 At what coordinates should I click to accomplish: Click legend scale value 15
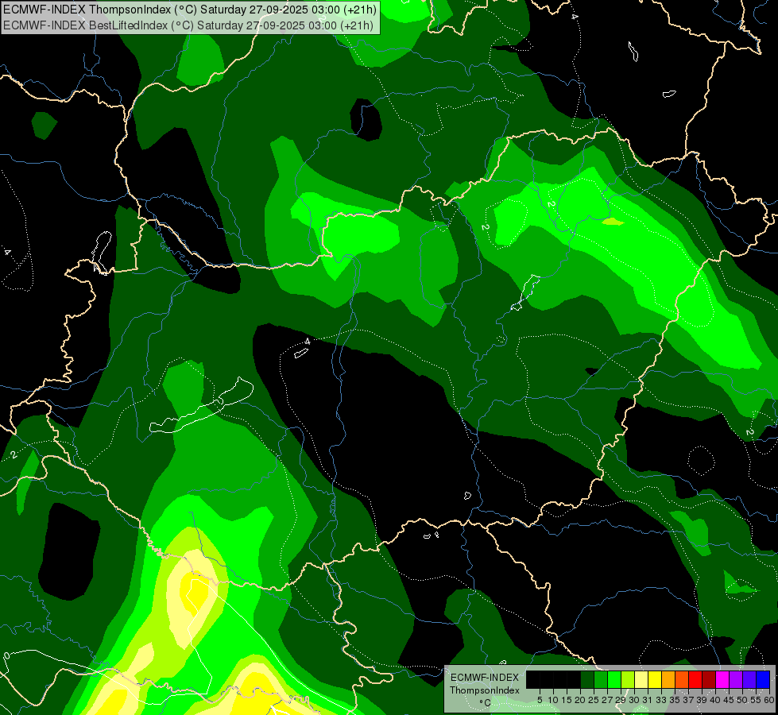click(567, 700)
